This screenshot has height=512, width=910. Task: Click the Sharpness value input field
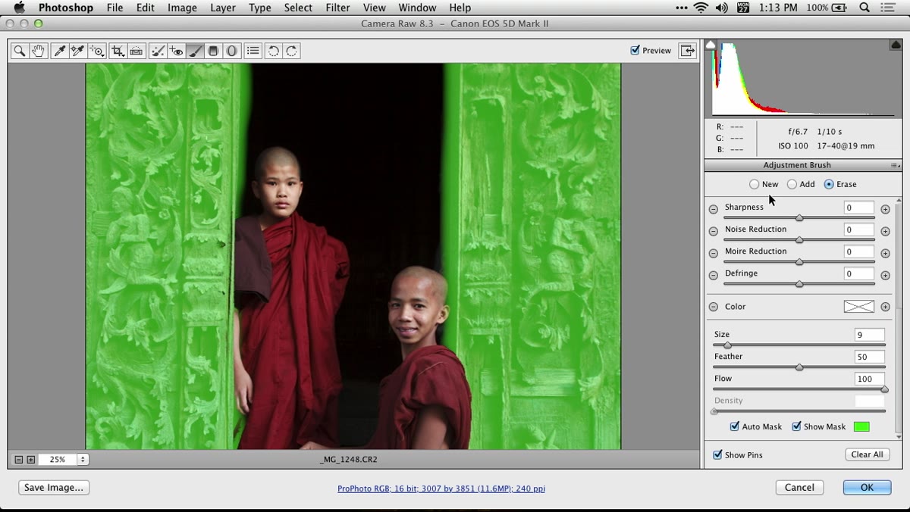[x=859, y=208]
